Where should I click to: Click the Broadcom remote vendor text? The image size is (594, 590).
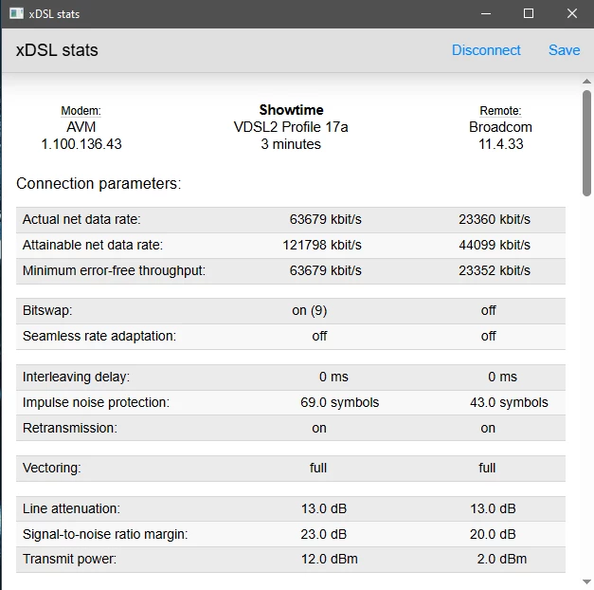500,127
